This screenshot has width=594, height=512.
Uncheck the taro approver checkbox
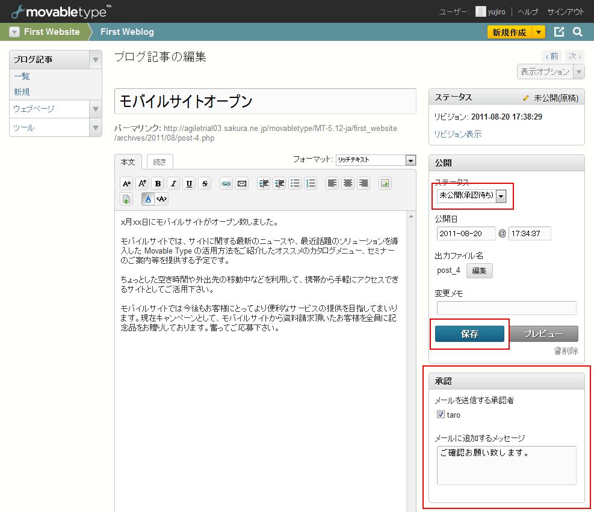(441, 415)
